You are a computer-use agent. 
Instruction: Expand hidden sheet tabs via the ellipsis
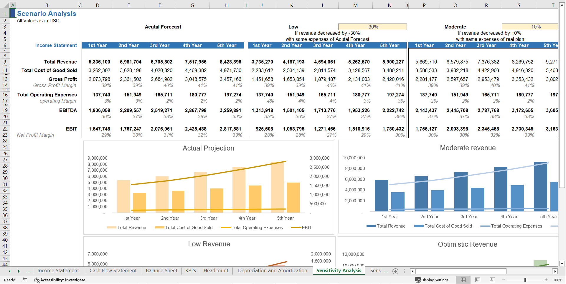[28, 271]
